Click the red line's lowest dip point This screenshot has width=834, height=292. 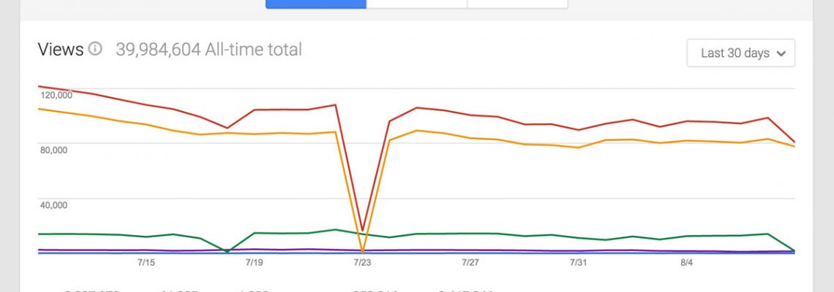362,230
